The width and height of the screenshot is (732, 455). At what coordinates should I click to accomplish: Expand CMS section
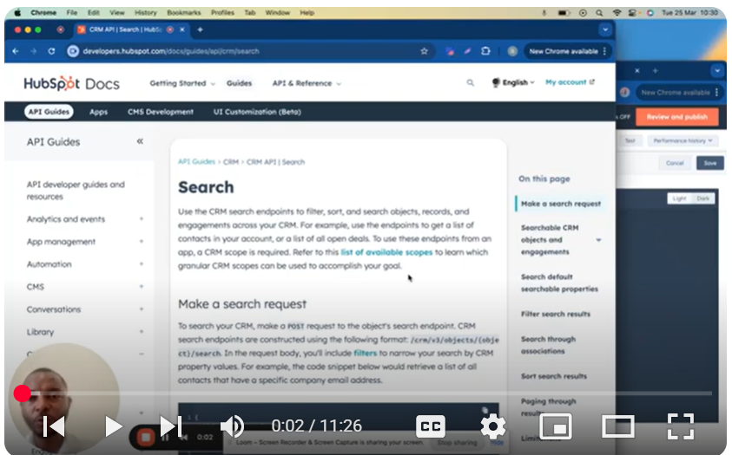click(141, 286)
